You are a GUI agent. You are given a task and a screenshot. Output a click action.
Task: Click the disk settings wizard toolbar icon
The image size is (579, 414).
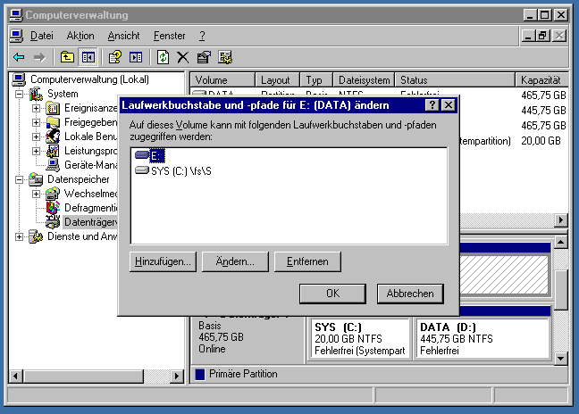tap(225, 57)
